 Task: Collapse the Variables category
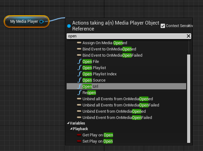(x=68, y=123)
